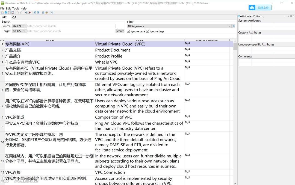Click the blue cloud upload button
This screenshot has width=295, height=185.
(260, 8)
